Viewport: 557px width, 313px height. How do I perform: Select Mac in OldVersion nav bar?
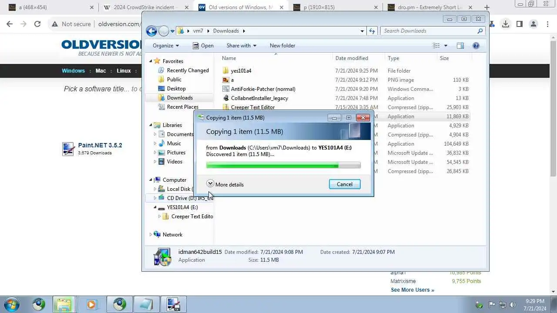pyautogui.click(x=101, y=71)
